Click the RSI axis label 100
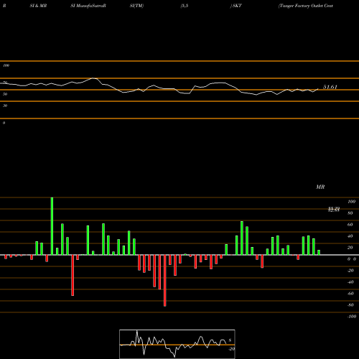 [x=6, y=65]
